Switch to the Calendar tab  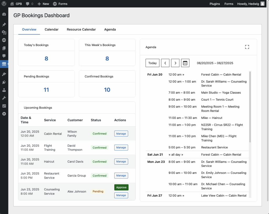pyautogui.click(x=51, y=29)
